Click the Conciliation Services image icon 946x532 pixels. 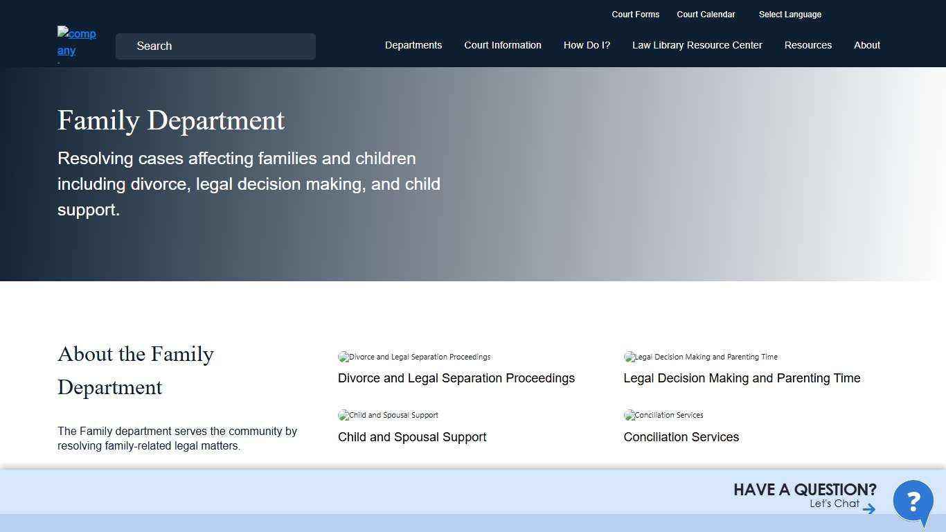(630, 416)
